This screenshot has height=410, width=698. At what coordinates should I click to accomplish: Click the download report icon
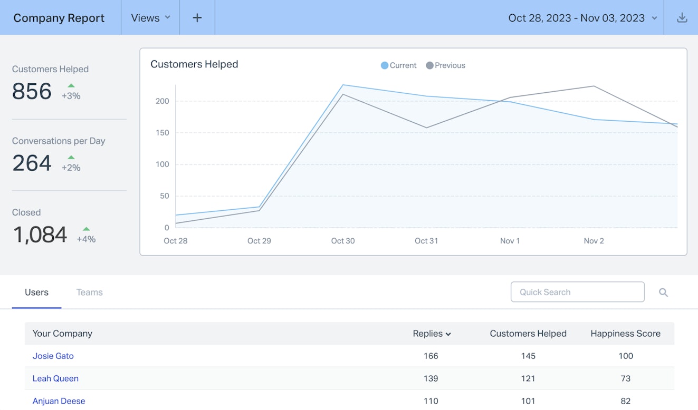coord(682,18)
